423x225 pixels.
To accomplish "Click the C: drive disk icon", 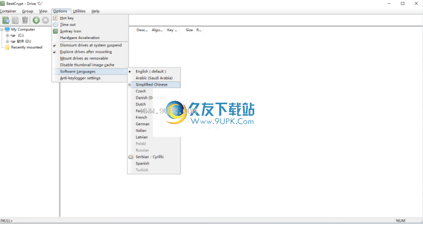I will pyautogui.click(x=13, y=36).
